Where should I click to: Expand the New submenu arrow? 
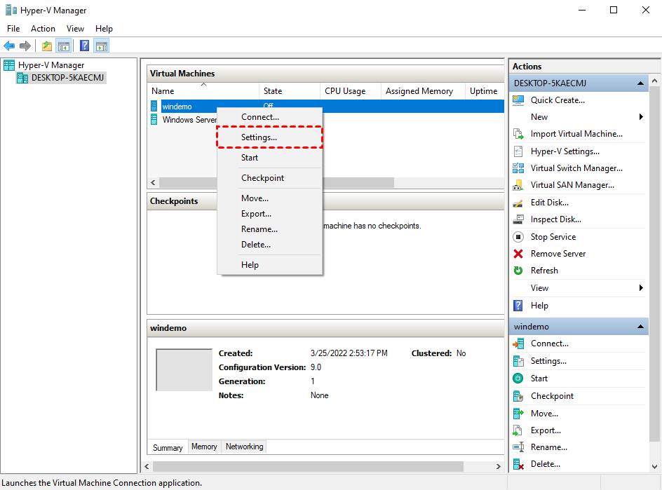[641, 117]
